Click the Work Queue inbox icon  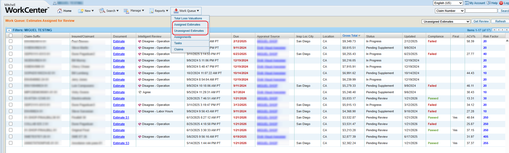tap(176, 11)
